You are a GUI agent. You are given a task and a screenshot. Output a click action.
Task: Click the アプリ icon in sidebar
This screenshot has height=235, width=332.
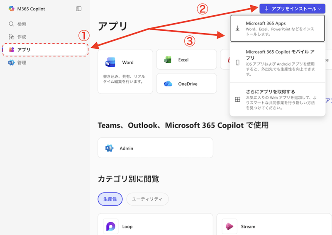point(12,49)
